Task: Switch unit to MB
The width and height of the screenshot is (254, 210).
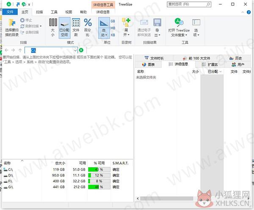Action: (113, 28)
